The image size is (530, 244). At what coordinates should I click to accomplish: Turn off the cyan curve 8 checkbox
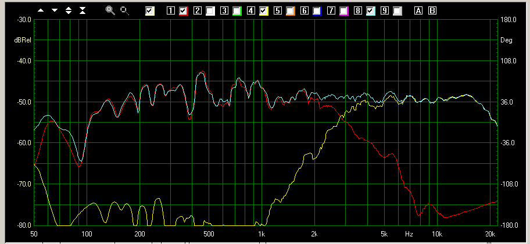click(x=371, y=10)
